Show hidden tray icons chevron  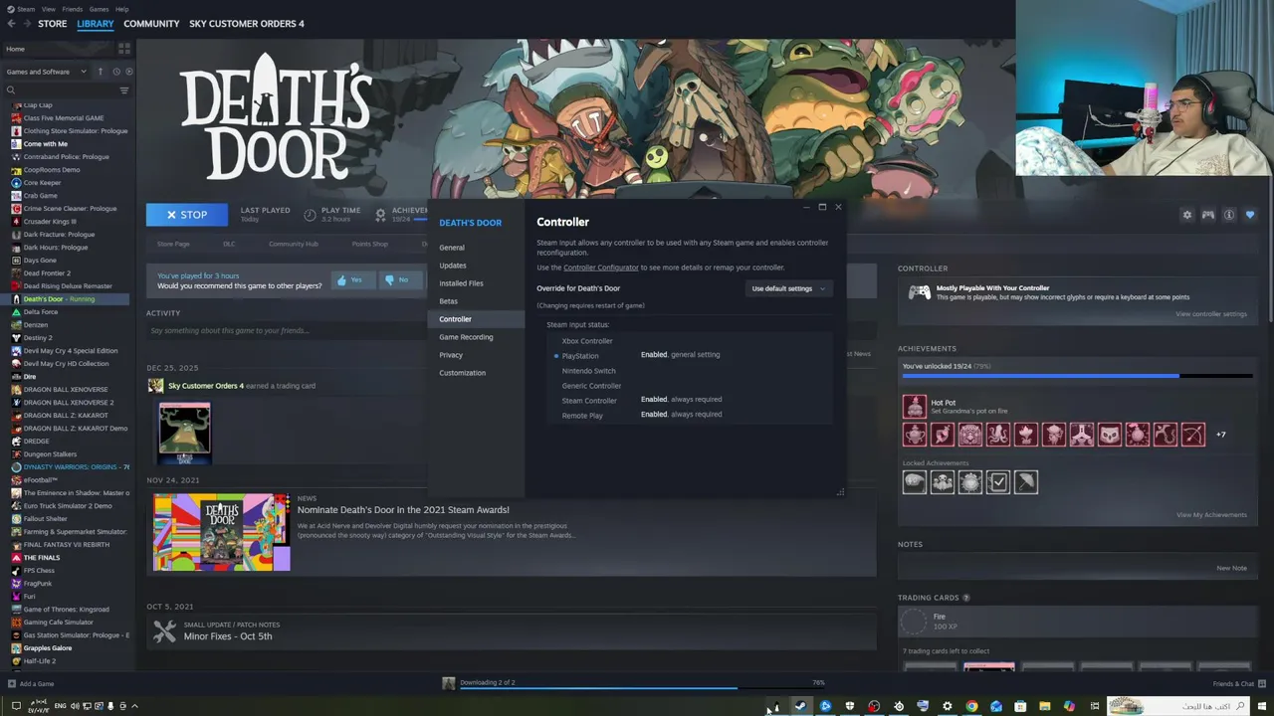click(134, 706)
